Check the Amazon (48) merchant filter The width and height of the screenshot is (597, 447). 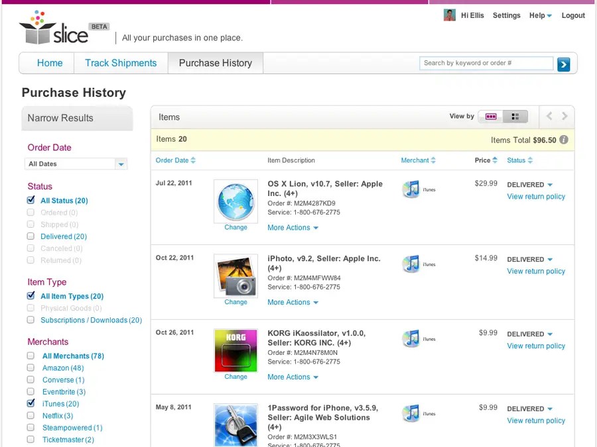point(31,368)
